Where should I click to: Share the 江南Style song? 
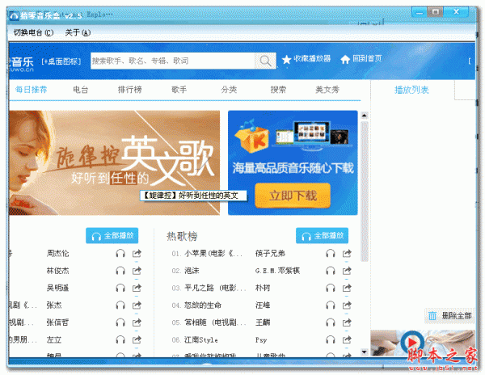[x=347, y=340]
